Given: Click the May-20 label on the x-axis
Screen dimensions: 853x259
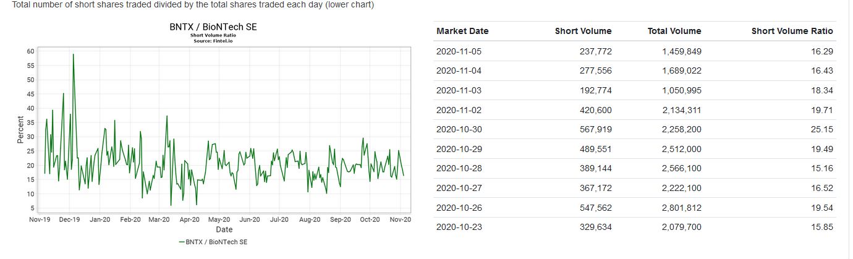Looking at the screenshot, I should click(x=219, y=219).
